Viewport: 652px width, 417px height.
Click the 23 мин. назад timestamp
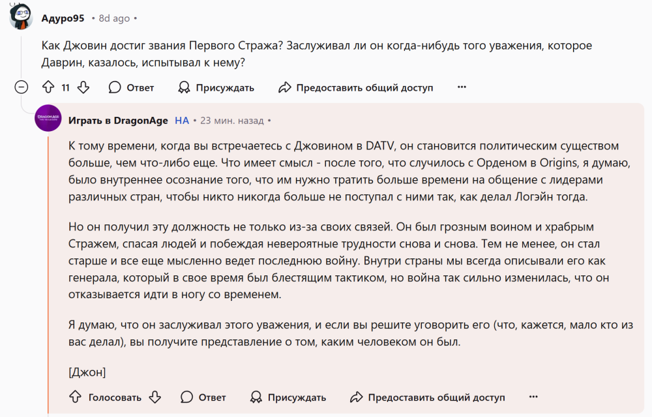pyautogui.click(x=231, y=121)
